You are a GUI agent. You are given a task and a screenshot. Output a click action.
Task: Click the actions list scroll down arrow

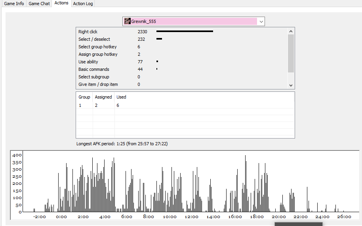(291, 85)
